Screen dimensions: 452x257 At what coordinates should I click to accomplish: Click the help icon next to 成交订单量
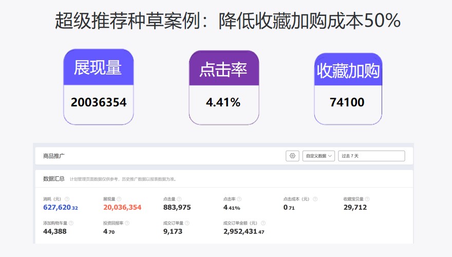tap(187, 223)
